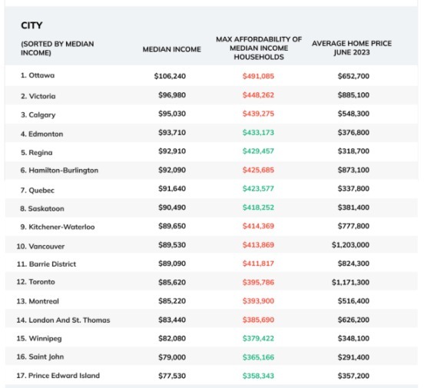Click the CITY column header
The height and width of the screenshot is (388, 424).
(x=31, y=25)
